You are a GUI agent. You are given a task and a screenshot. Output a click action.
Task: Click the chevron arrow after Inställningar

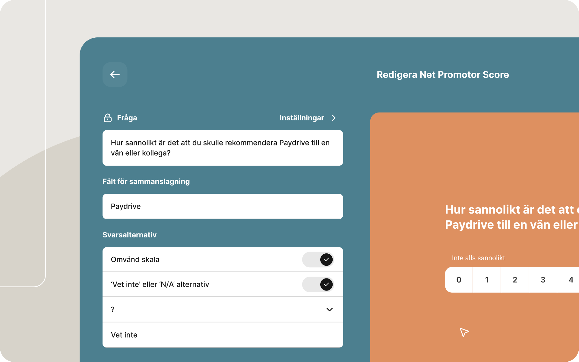click(x=334, y=118)
